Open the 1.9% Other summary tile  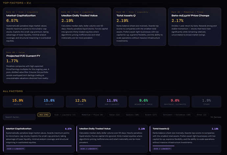206,102
